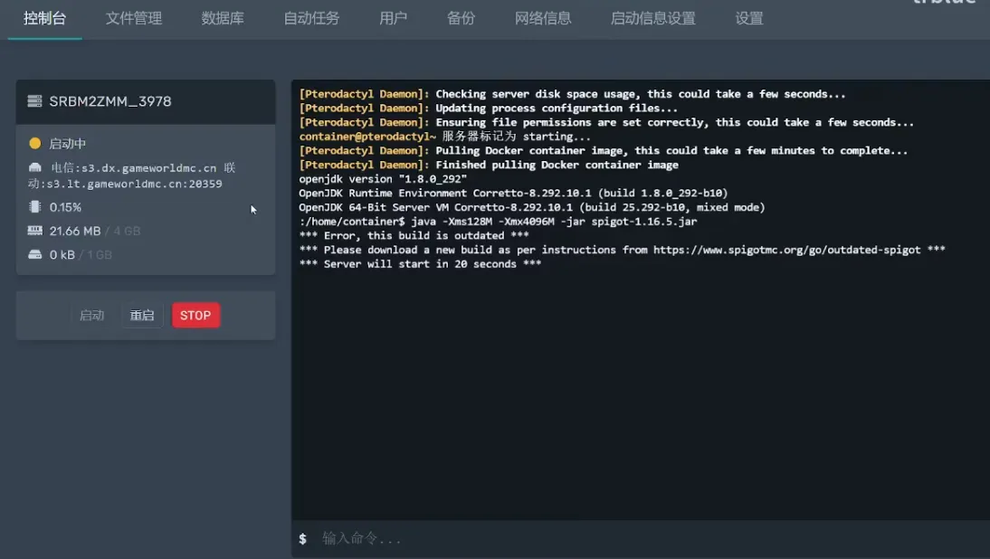Open the 文件管理 tab
Screen dimensions: 990x559
134,18
